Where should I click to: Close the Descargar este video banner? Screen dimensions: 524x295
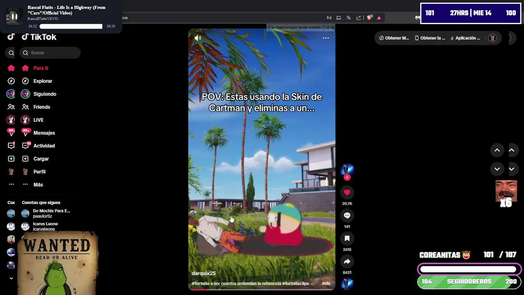pyautogui.click(x=332, y=27)
